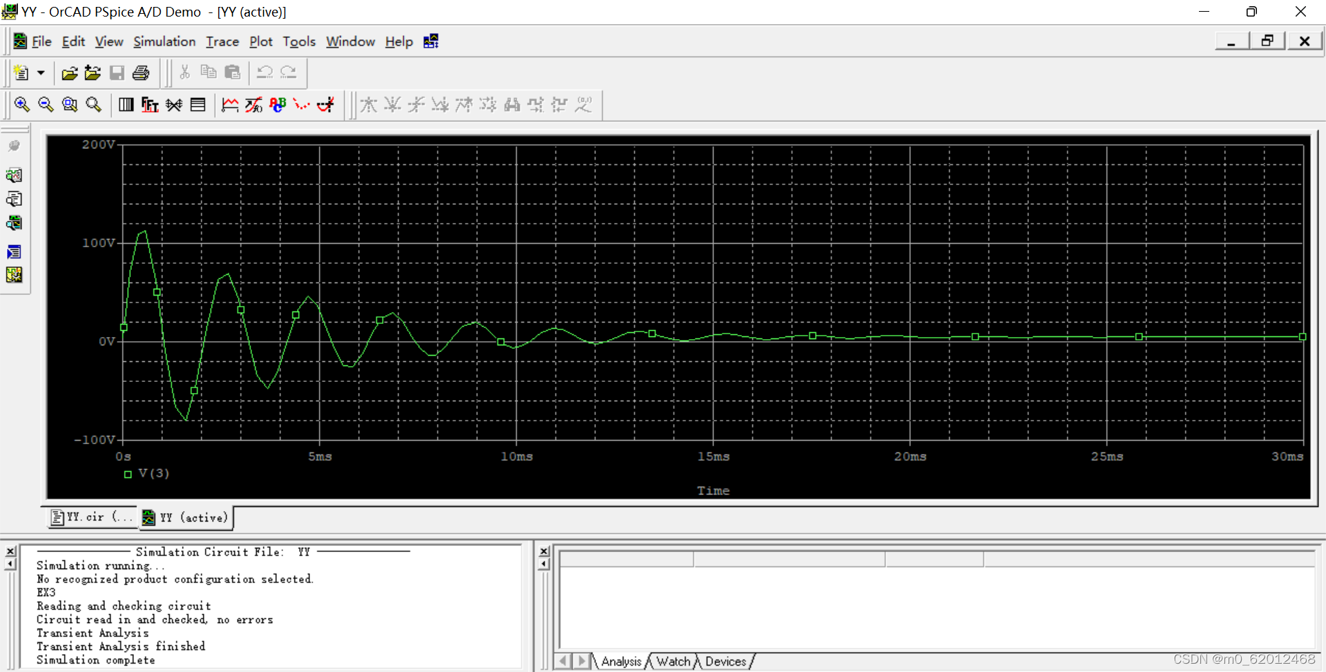Click tab scroll left arrow near Analysis
The height and width of the screenshot is (672, 1326).
click(x=564, y=661)
